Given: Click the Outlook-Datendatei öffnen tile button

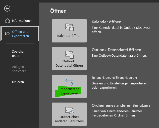Looking at the screenshot, I should tap(69, 59).
